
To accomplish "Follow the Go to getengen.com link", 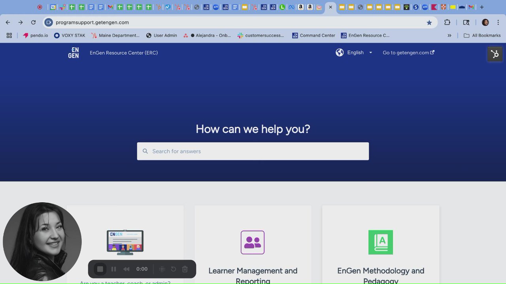I will pos(408,53).
